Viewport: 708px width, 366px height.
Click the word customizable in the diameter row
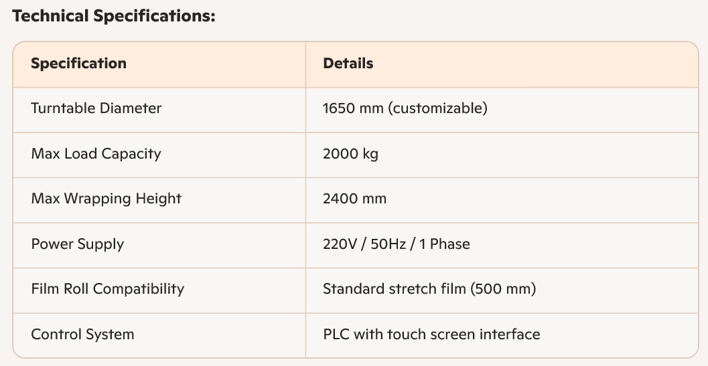click(x=437, y=108)
